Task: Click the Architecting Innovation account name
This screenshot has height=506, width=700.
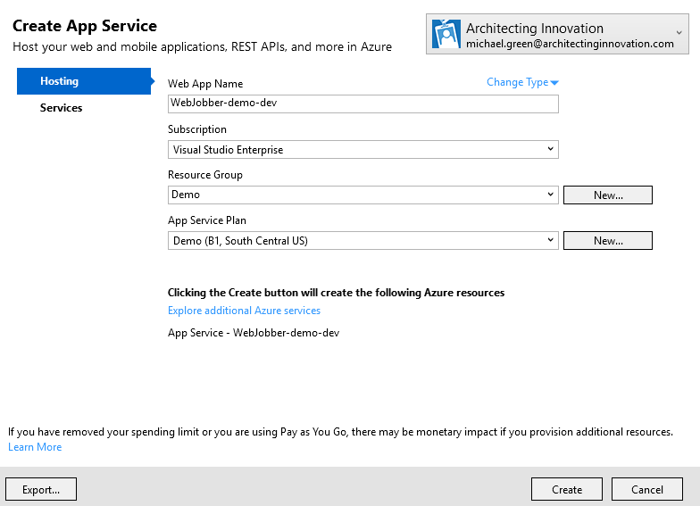Action: (x=534, y=29)
